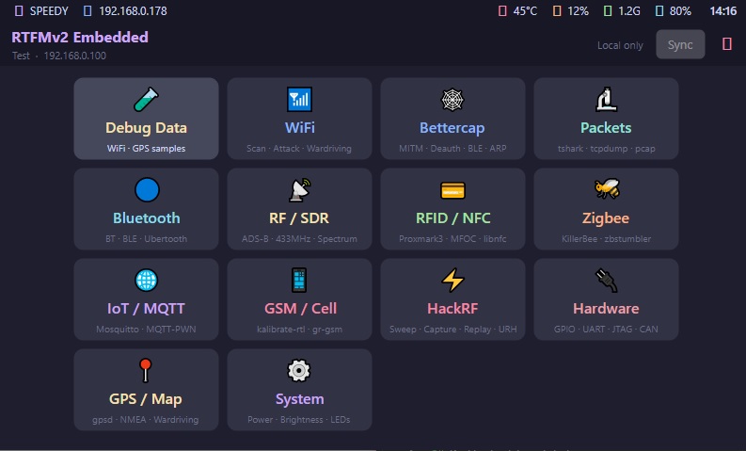The height and width of the screenshot is (451, 746).
Task: Open the Zigbee module title
Action: 606,218
